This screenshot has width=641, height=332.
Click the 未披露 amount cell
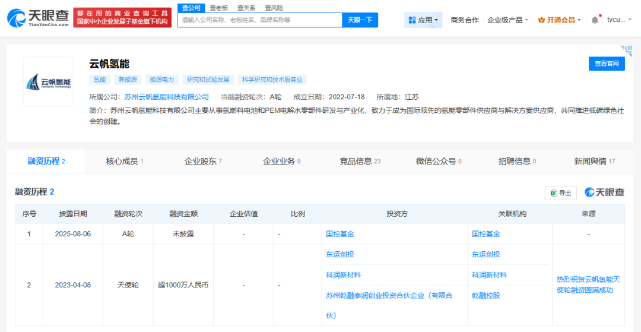(x=183, y=234)
